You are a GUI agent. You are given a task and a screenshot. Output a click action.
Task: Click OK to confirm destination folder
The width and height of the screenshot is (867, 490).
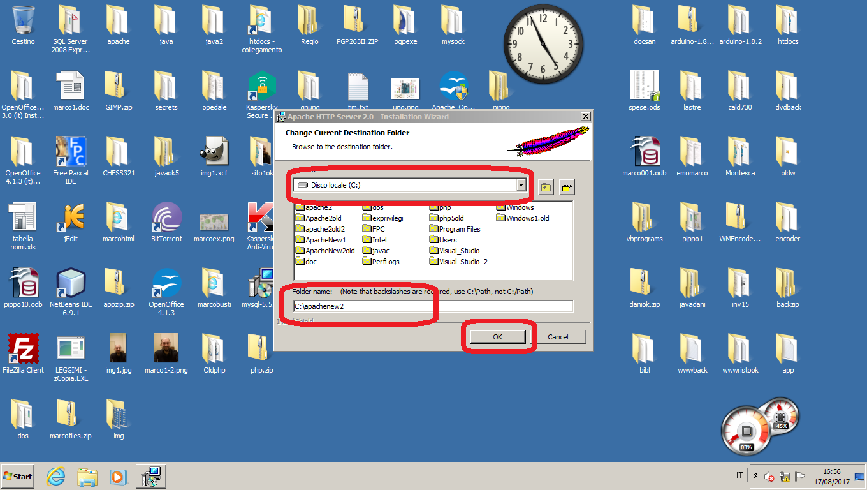[x=497, y=337]
